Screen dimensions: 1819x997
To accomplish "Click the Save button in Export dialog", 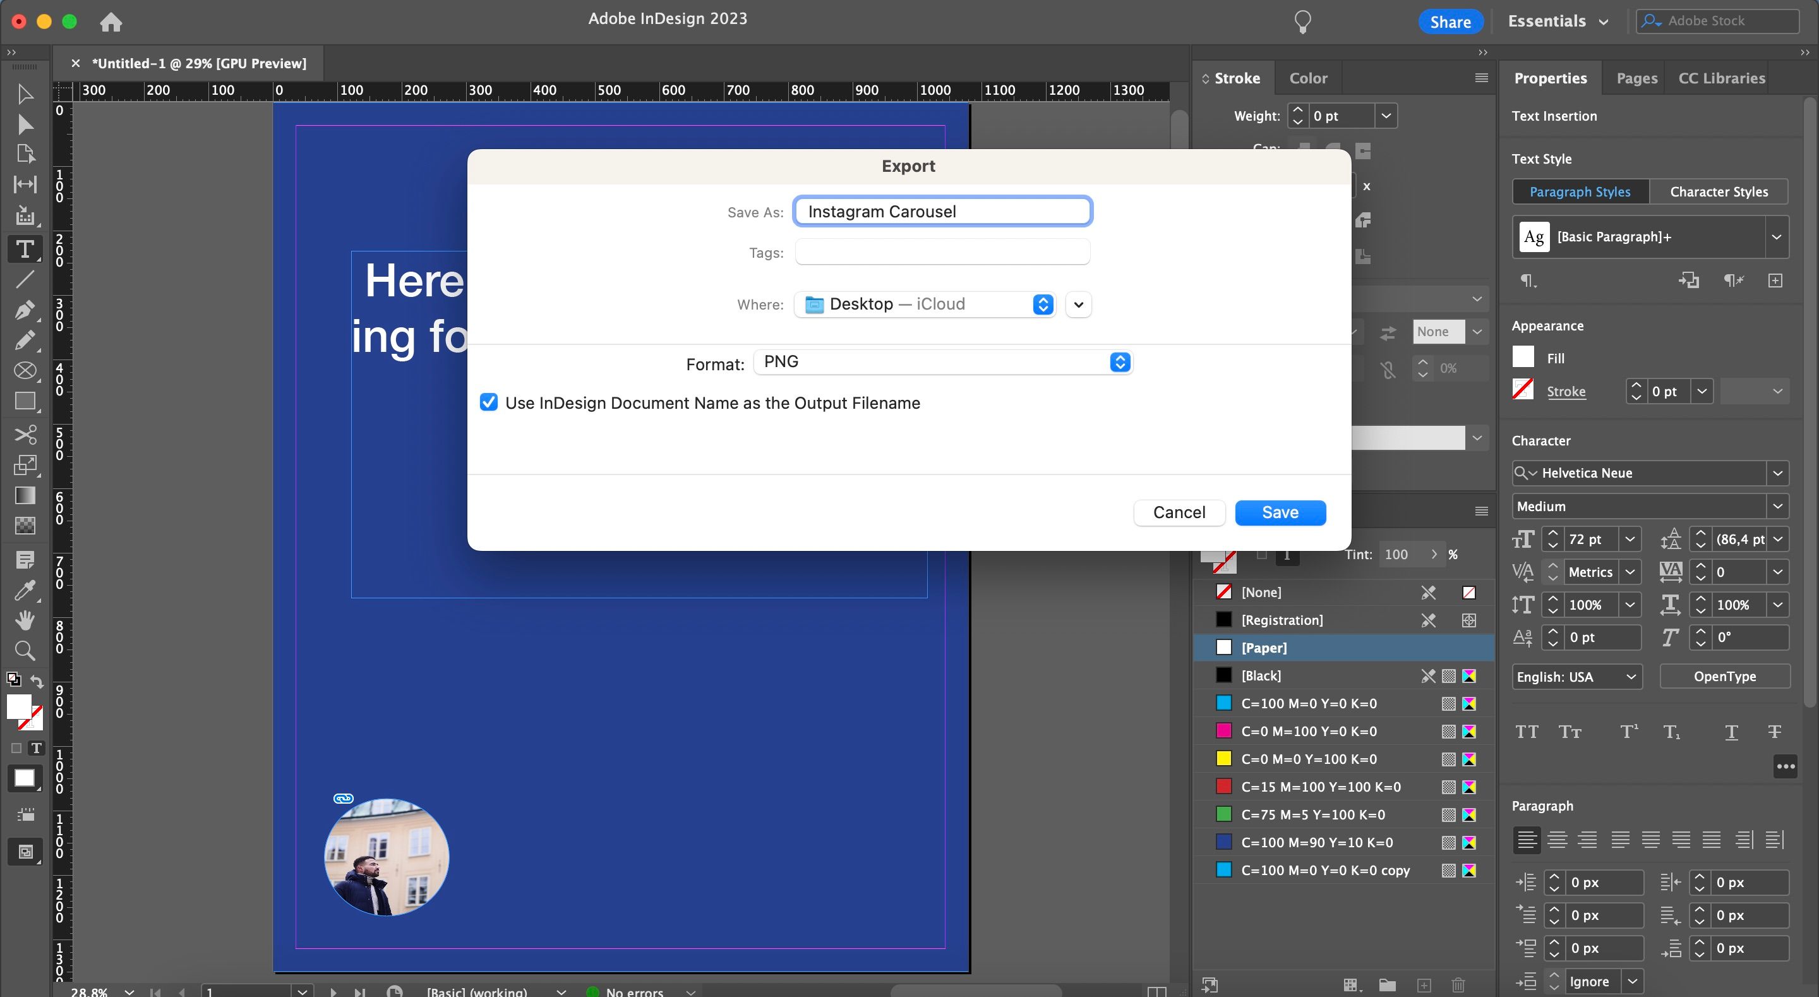I will 1280,512.
